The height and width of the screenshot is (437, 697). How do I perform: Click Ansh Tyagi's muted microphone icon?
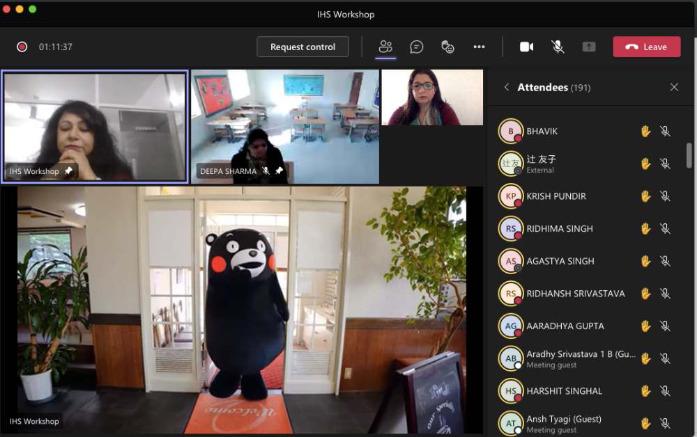pos(665,423)
